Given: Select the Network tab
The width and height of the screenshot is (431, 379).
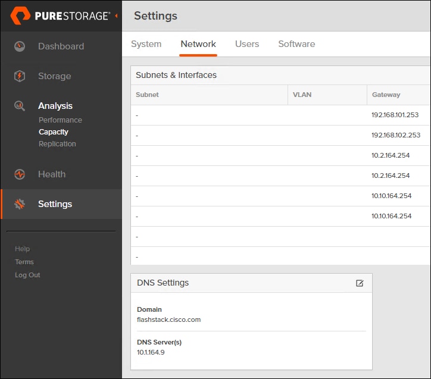Looking at the screenshot, I should [198, 44].
